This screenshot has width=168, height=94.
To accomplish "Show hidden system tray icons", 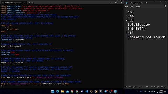I will click(x=138, y=91).
